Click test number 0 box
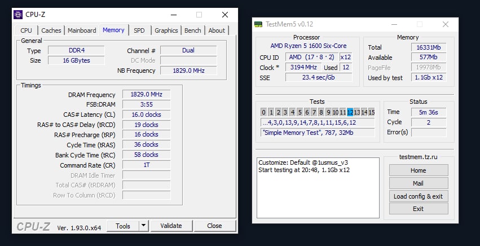480x246 pixels. 263,112
